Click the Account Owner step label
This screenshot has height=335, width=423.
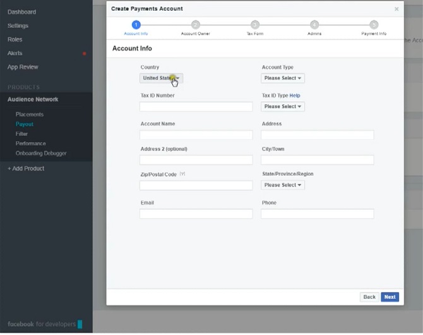196,33
